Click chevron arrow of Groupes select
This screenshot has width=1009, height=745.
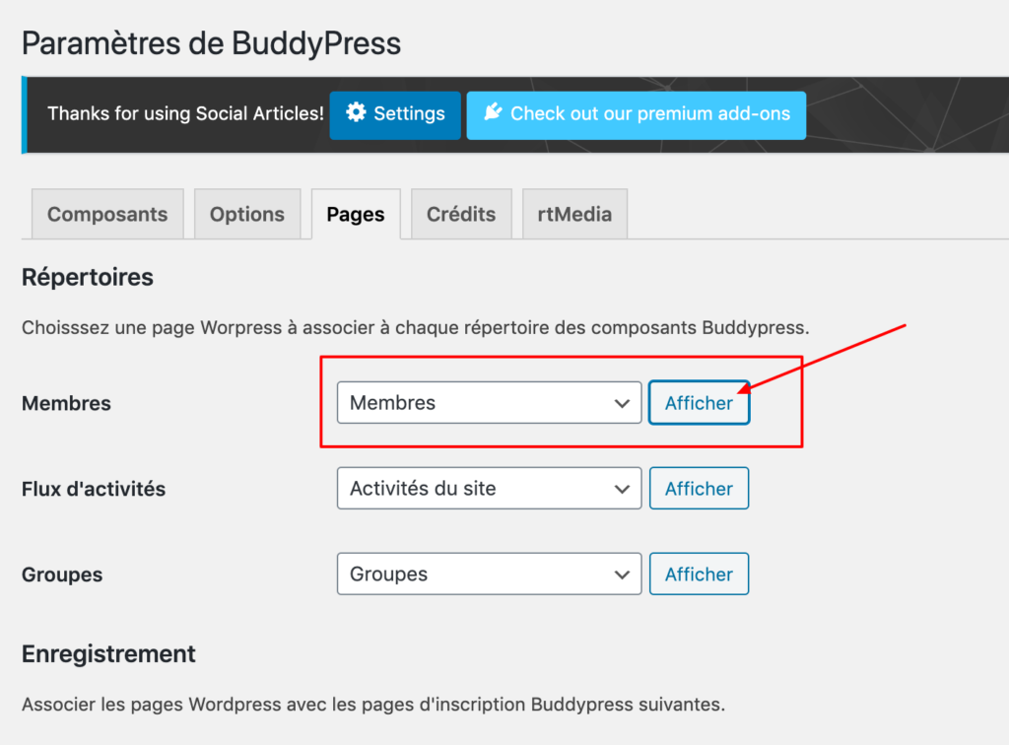pyautogui.click(x=622, y=575)
